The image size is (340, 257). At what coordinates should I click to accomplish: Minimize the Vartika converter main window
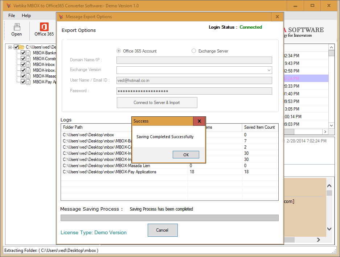pyautogui.click(x=295, y=6)
